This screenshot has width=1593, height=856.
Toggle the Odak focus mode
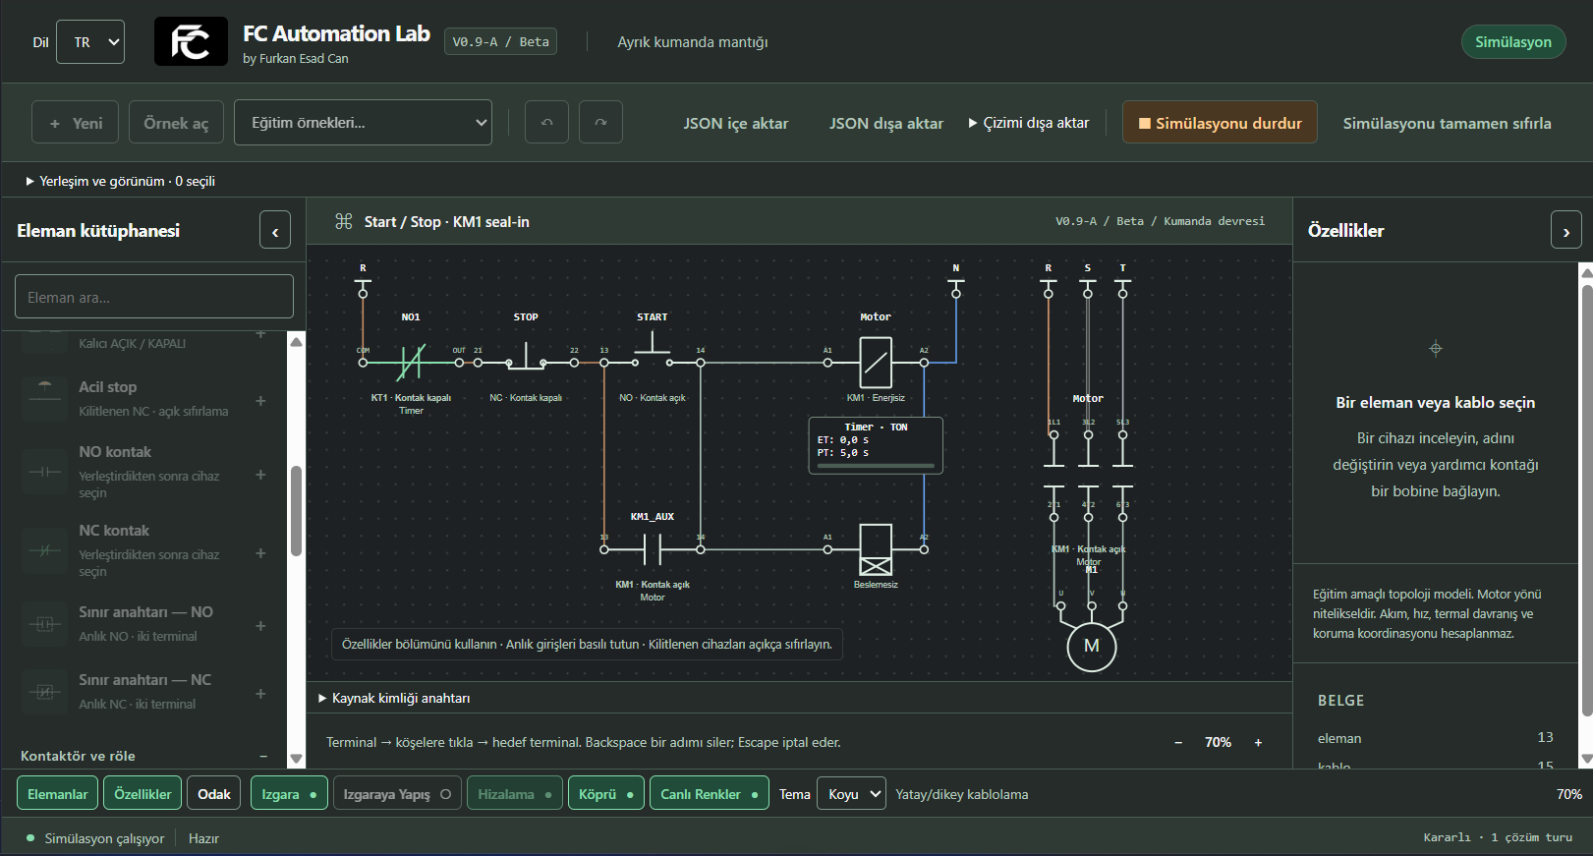tap(214, 794)
